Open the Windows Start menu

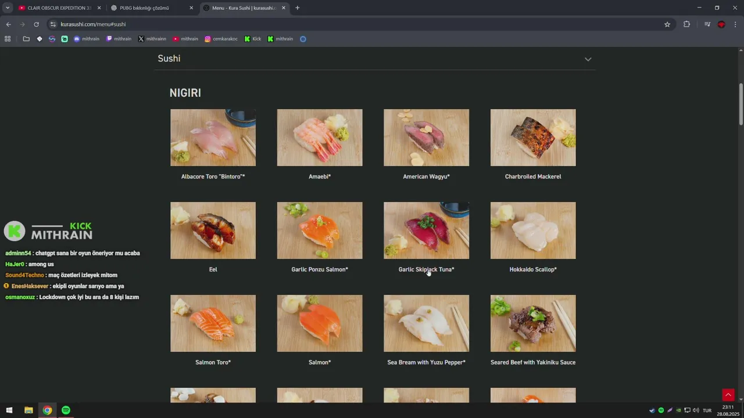[9, 410]
